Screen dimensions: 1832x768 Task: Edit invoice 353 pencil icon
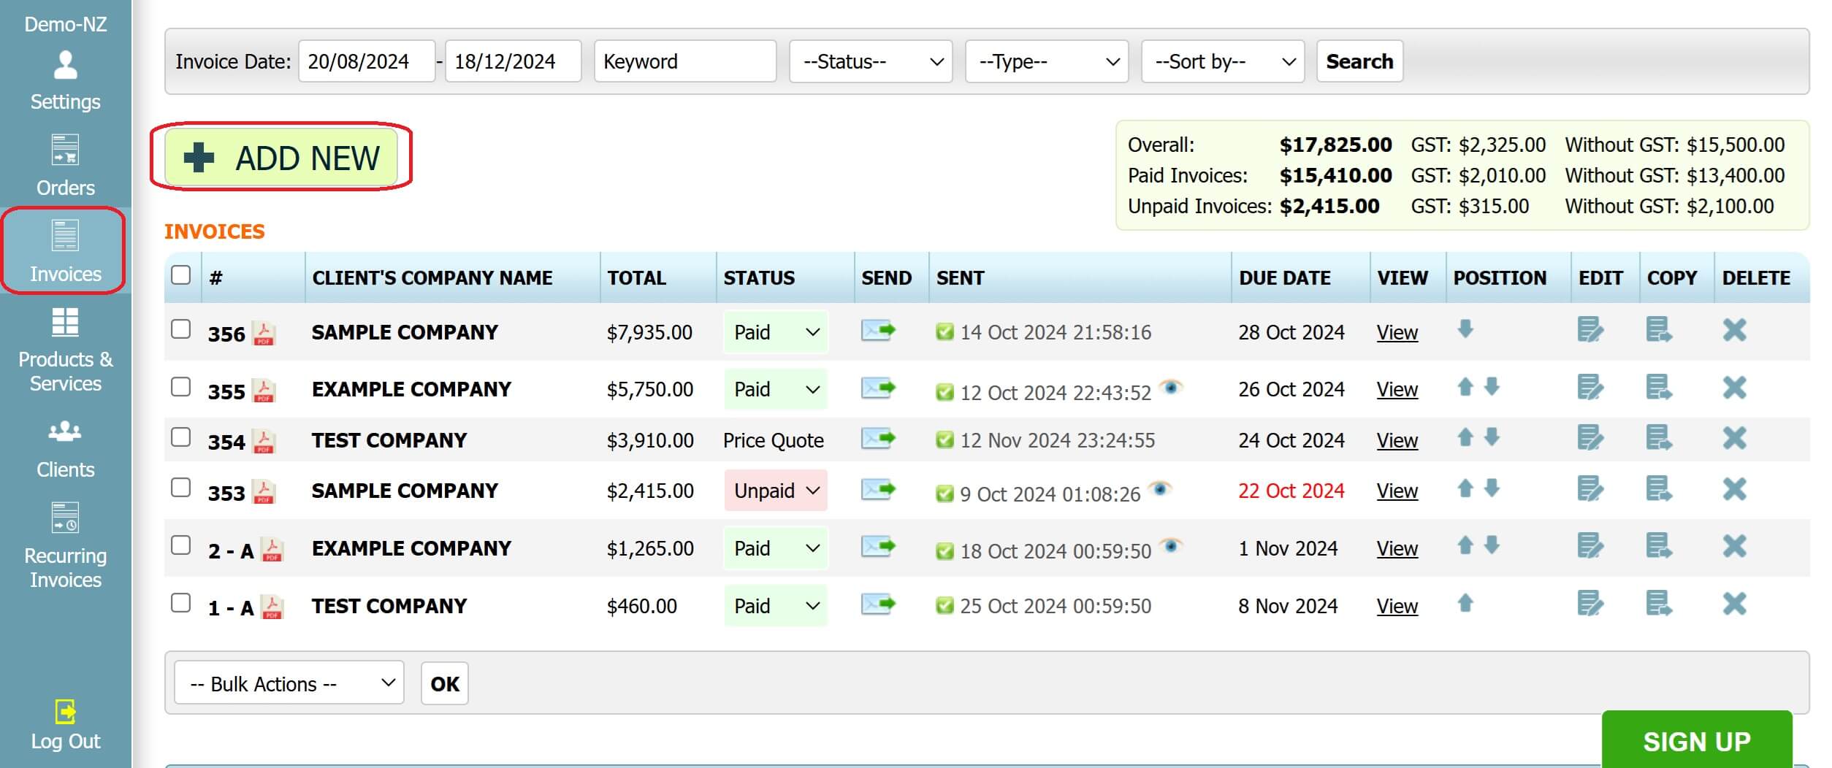pos(1589,488)
